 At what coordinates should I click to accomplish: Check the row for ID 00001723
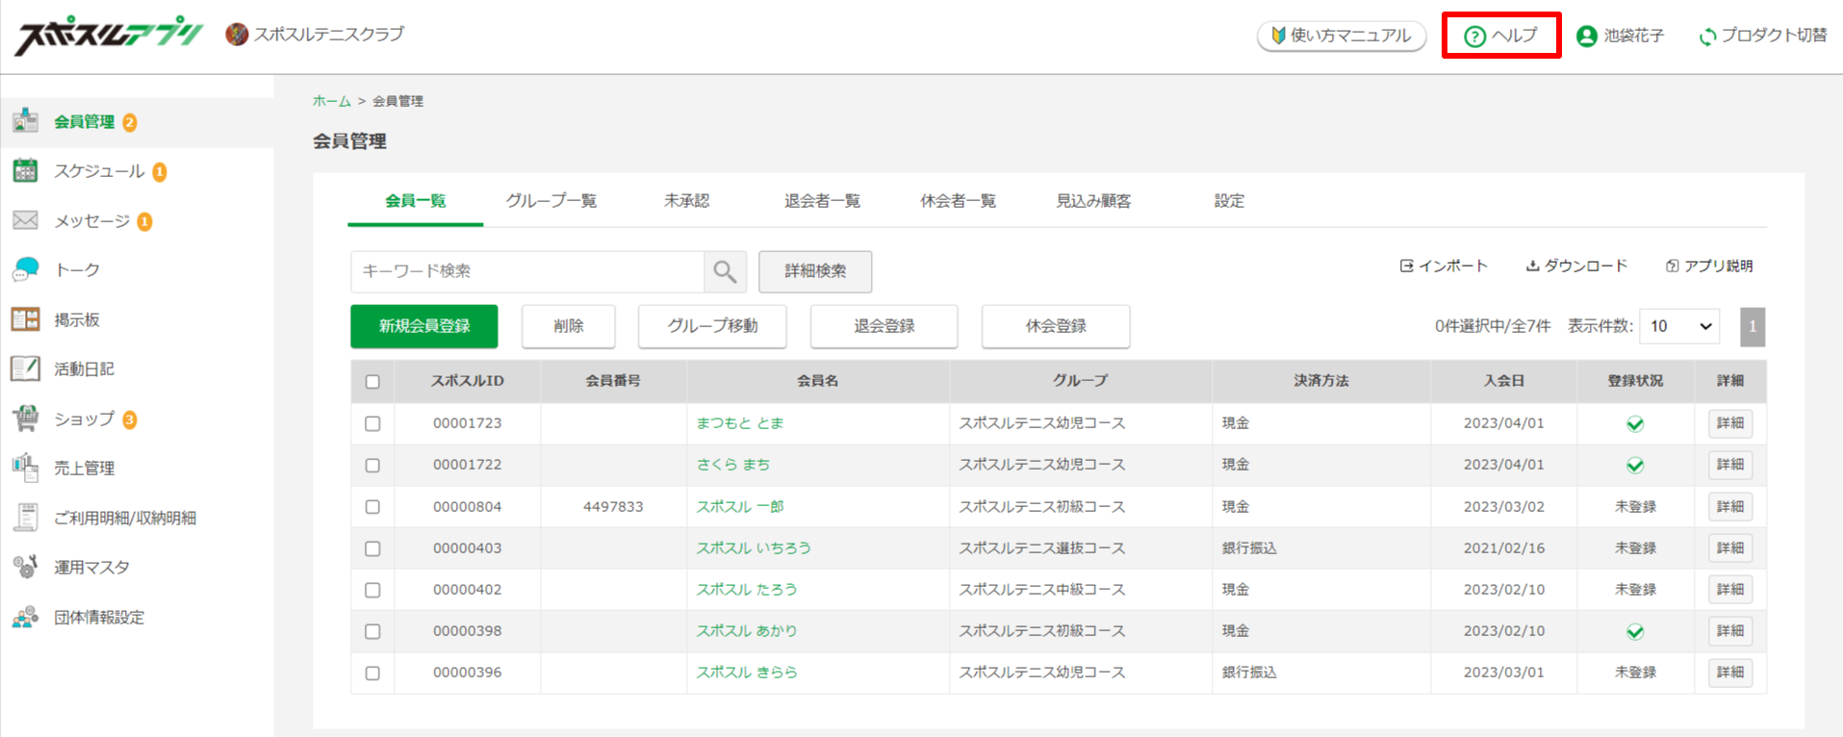[372, 423]
